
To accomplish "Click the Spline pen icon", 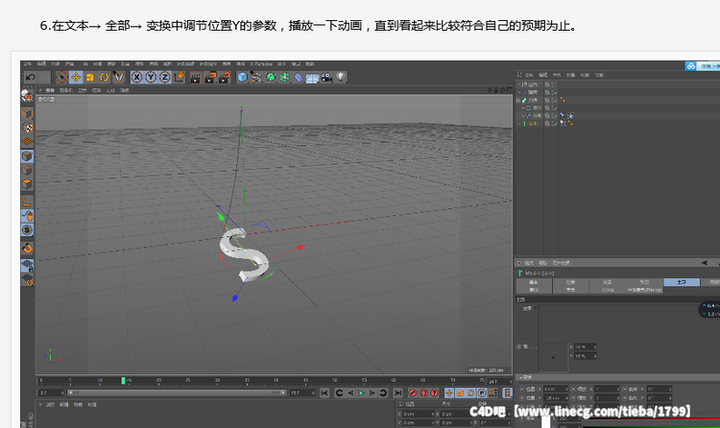I will pyautogui.click(x=256, y=77).
